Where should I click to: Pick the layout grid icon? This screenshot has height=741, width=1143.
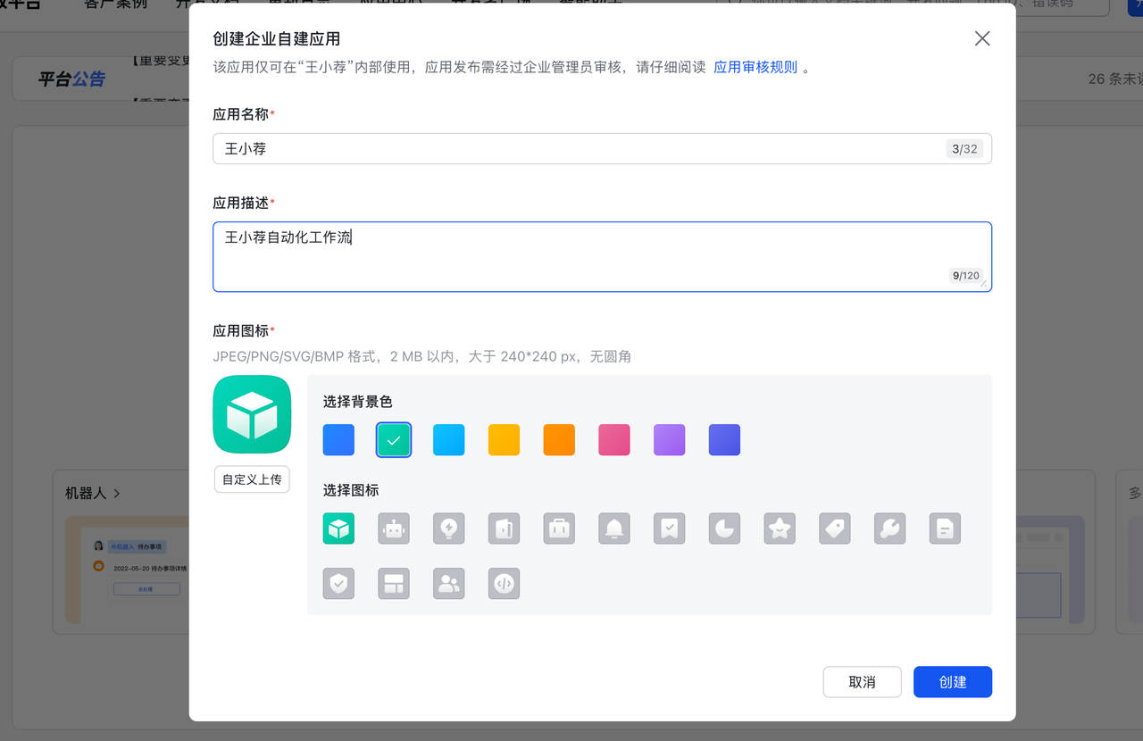point(394,584)
